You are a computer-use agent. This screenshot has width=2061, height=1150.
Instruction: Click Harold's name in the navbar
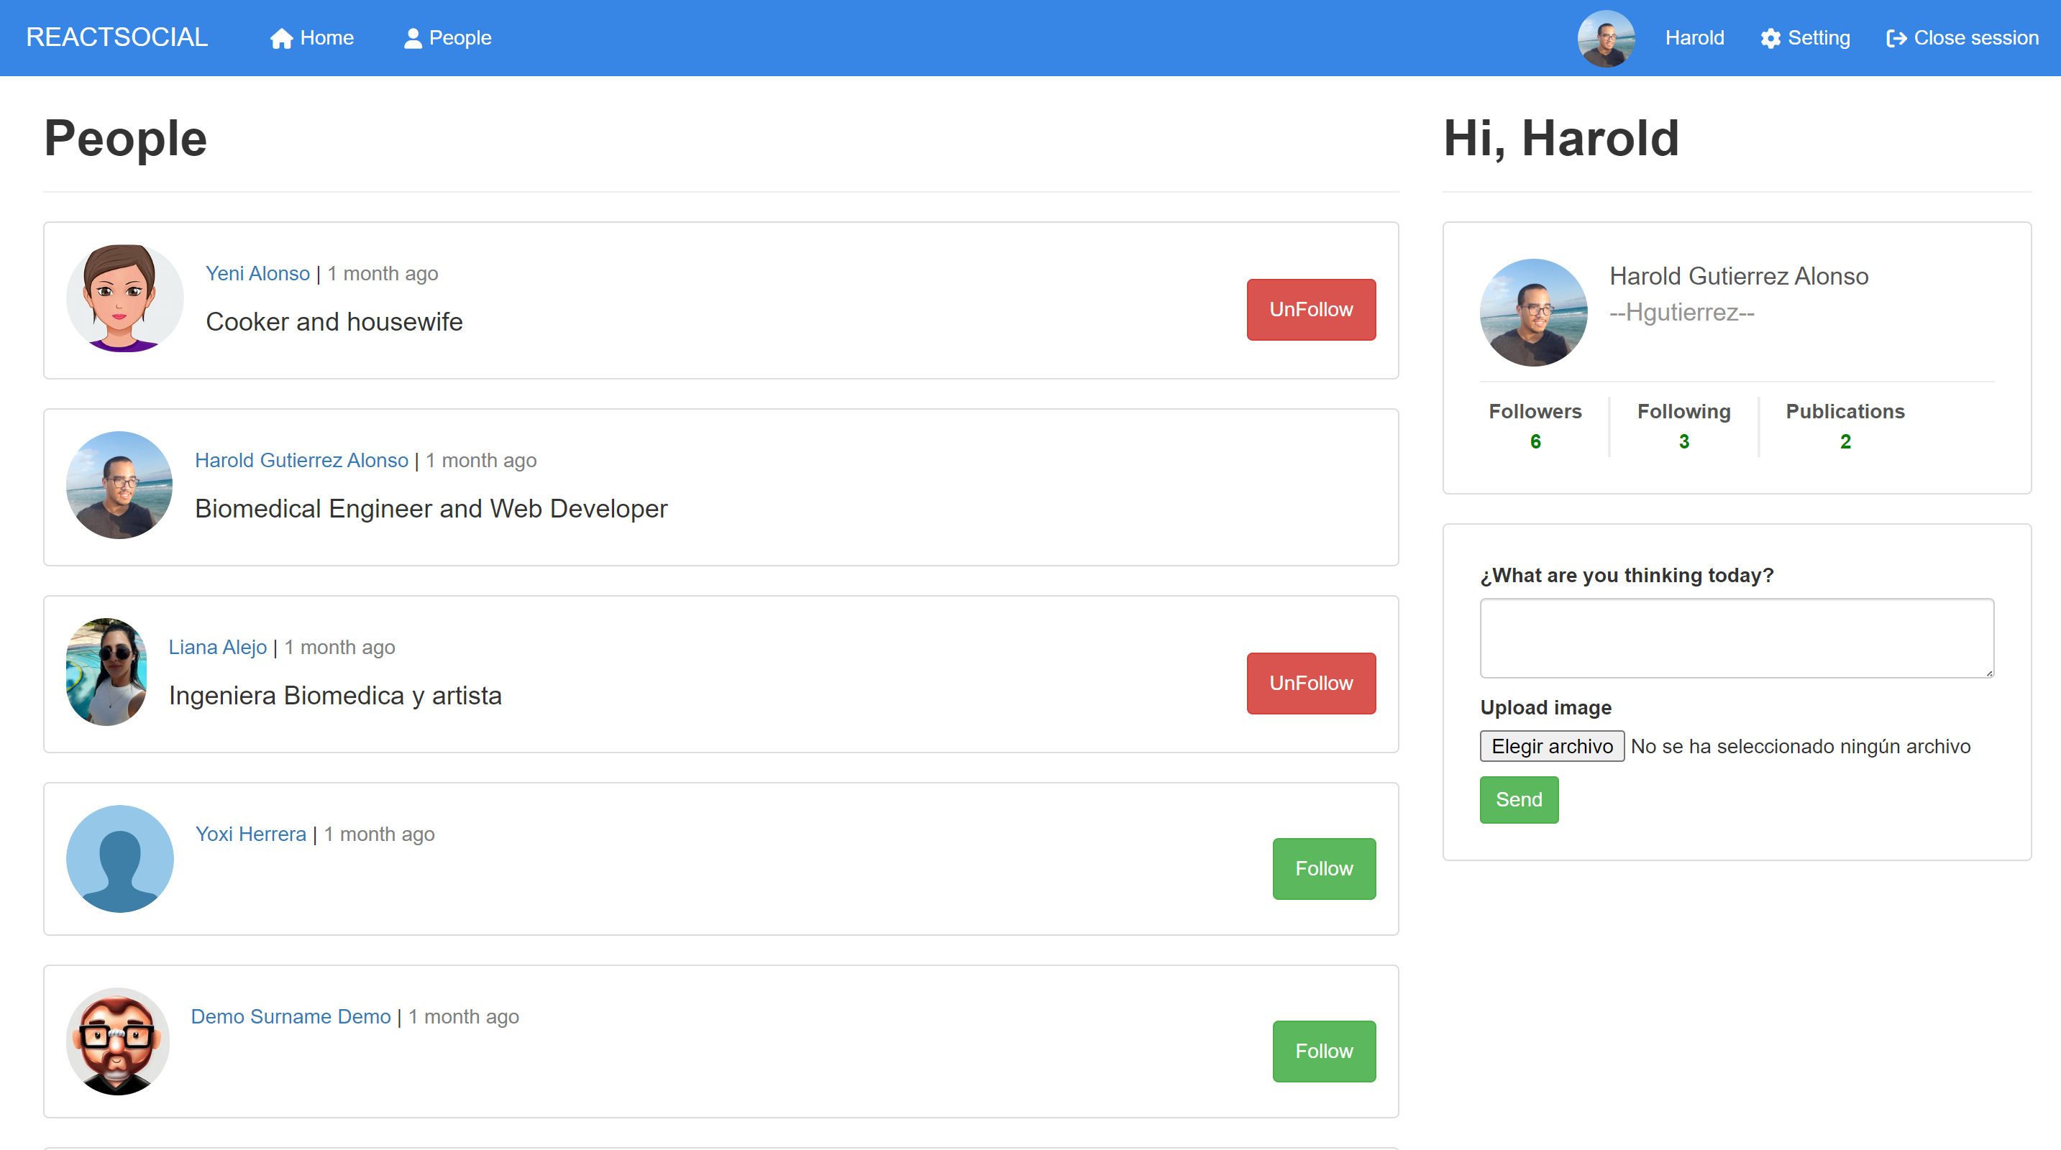[1694, 37]
